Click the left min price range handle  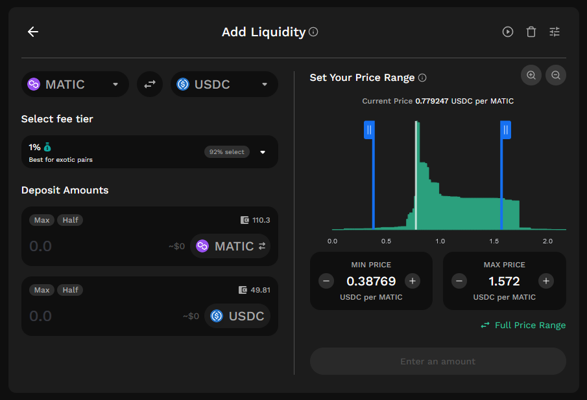(x=370, y=130)
